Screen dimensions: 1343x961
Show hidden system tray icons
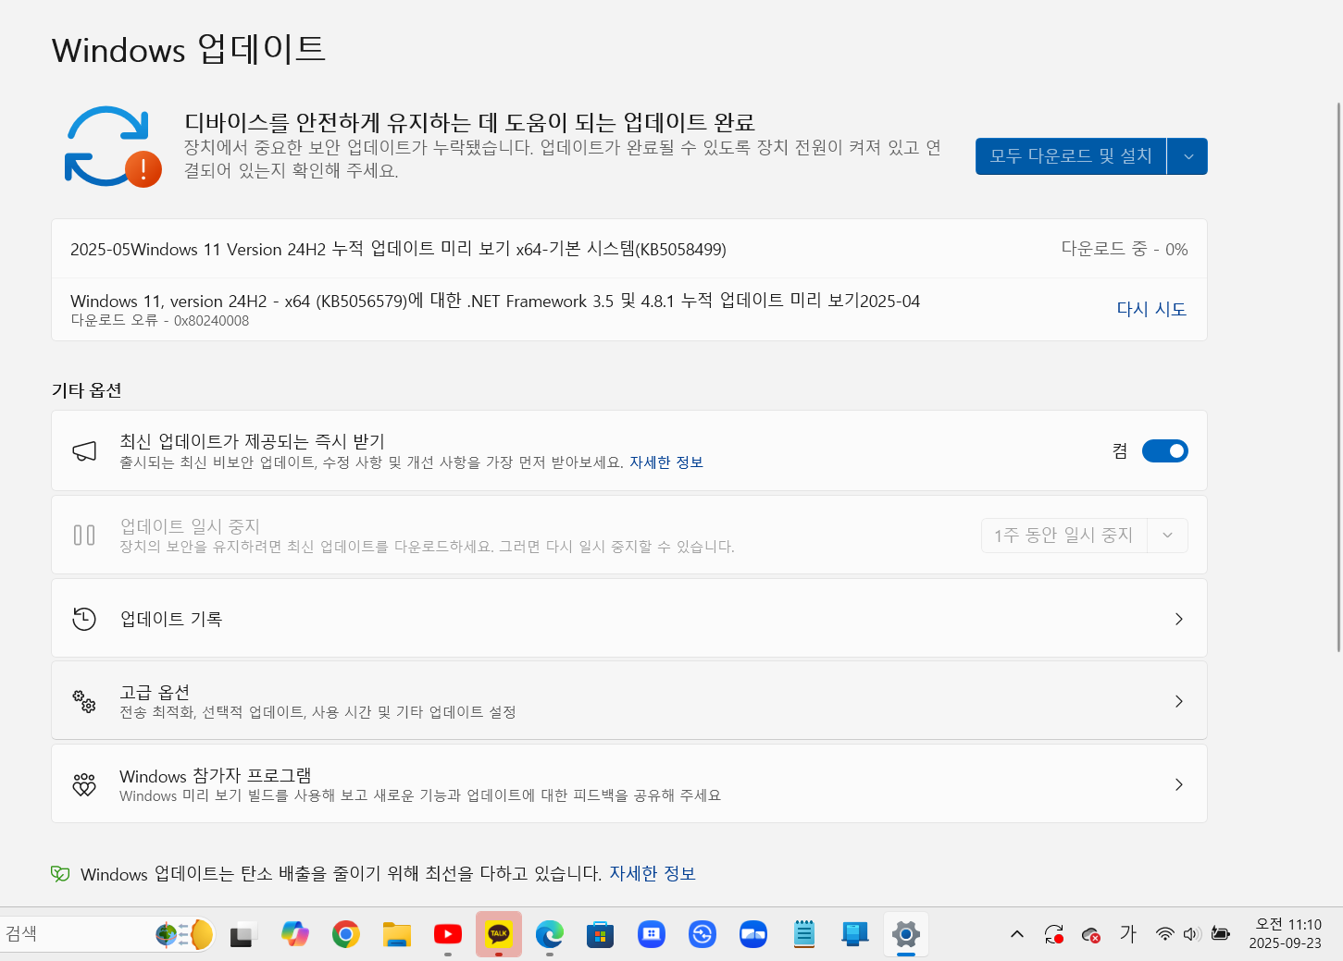[x=1017, y=934]
